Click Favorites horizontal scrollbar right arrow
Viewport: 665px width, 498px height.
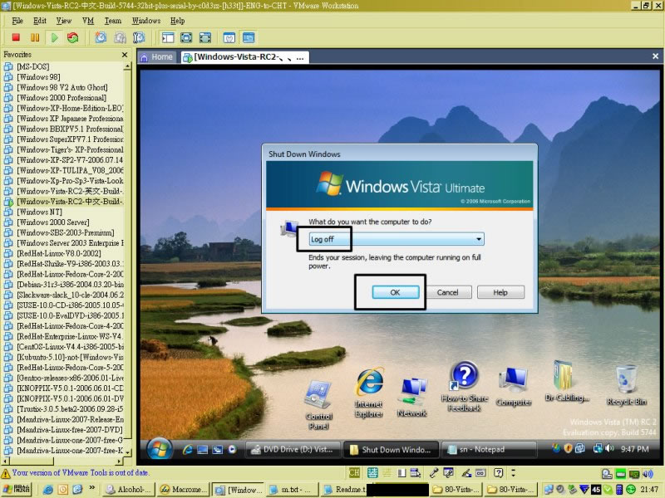(x=119, y=461)
